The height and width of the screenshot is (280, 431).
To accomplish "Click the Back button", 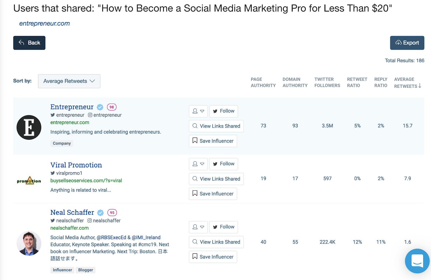I will click(x=29, y=43).
